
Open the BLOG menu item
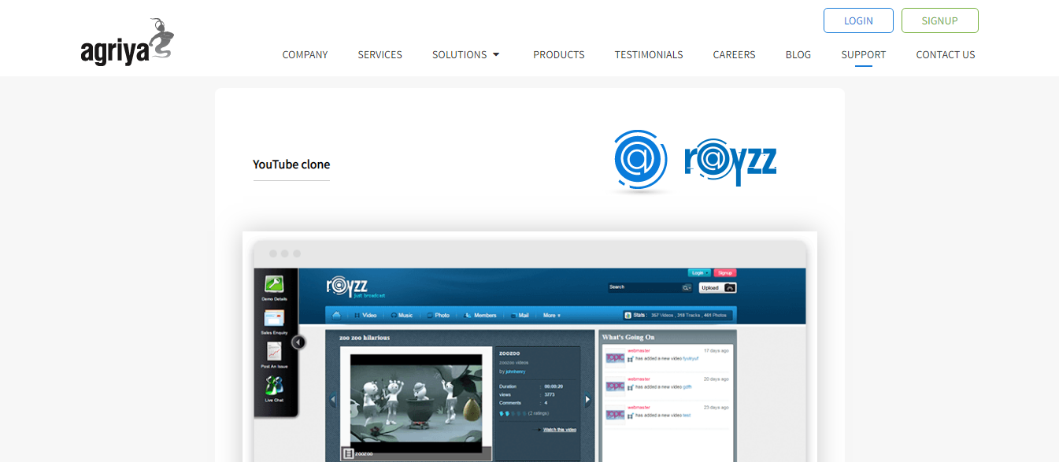pyautogui.click(x=798, y=55)
